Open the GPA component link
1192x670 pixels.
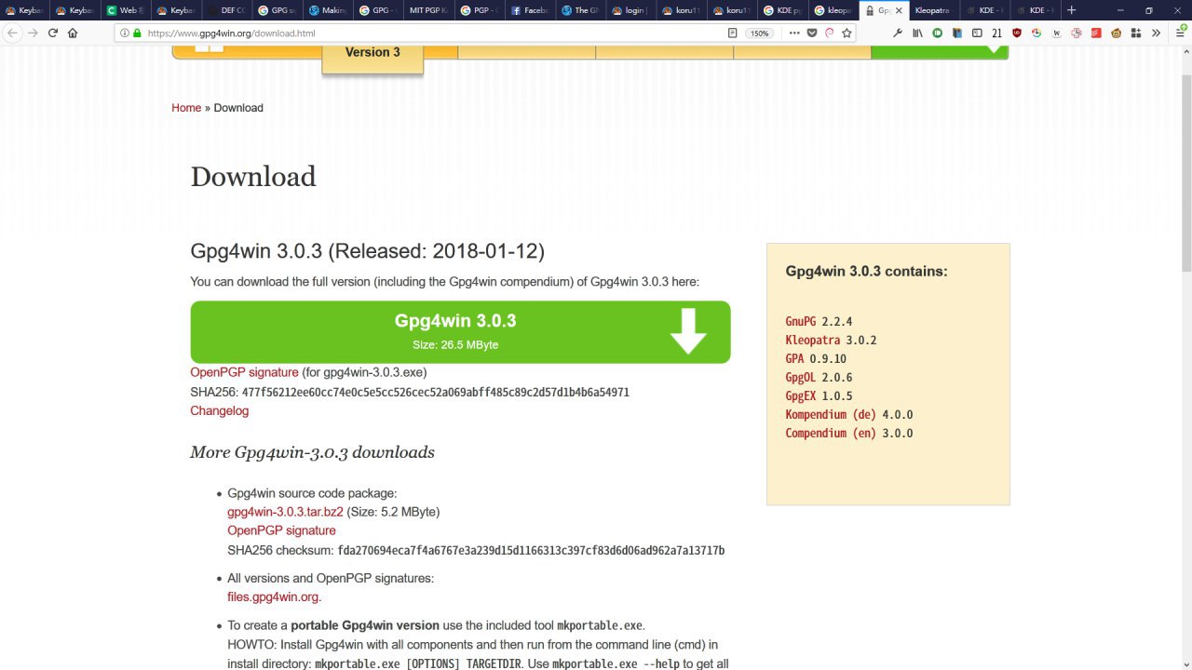click(x=794, y=359)
